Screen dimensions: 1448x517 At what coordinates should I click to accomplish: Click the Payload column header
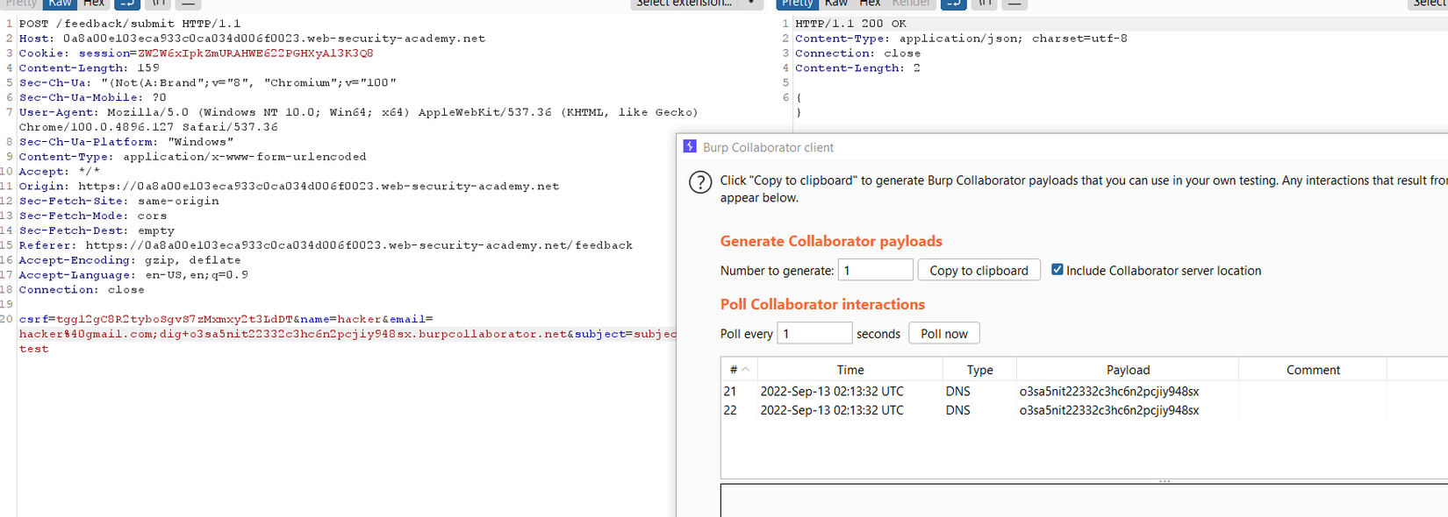1128,370
